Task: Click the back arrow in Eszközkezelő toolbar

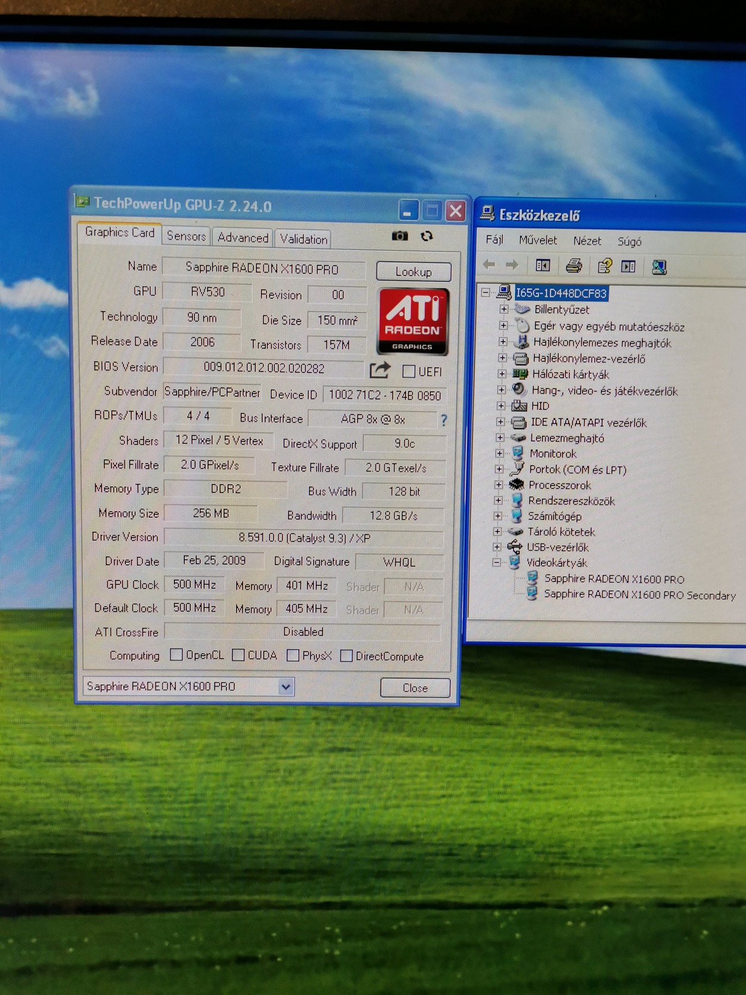Action: click(489, 265)
